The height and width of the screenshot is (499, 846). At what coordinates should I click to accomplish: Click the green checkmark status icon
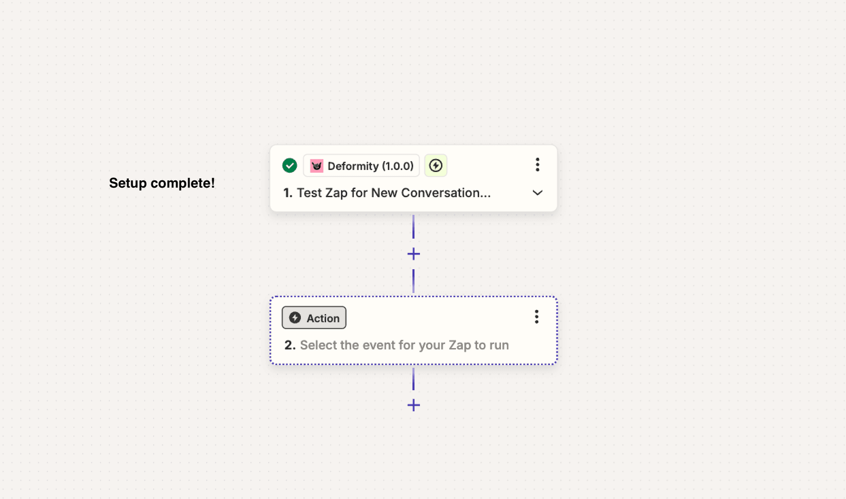(x=290, y=166)
